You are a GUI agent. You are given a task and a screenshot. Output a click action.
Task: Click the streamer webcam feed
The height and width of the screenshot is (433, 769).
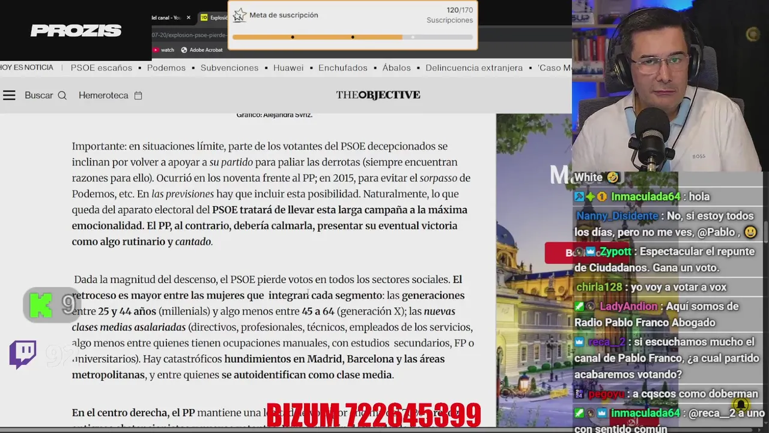point(670,85)
